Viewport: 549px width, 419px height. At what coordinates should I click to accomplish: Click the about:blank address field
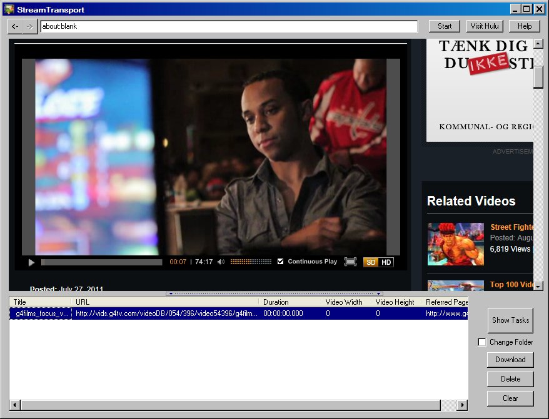coord(229,26)
